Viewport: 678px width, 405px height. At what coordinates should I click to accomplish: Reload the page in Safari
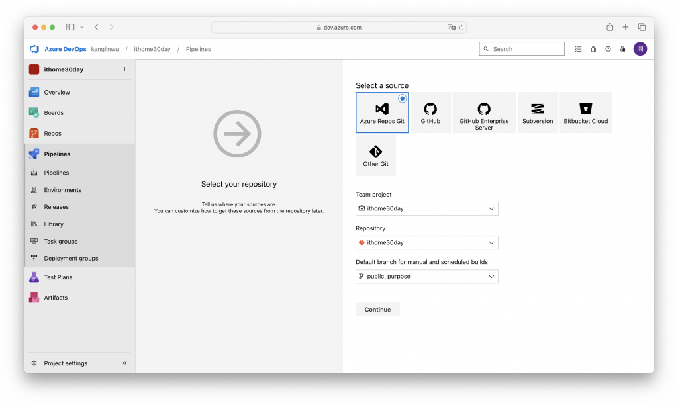[x=461, y=28]
